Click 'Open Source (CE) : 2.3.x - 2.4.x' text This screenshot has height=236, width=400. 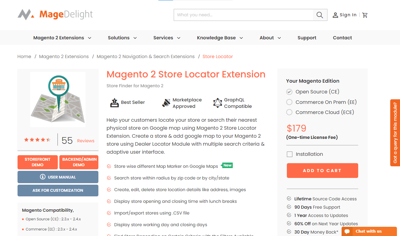point(53,219)
